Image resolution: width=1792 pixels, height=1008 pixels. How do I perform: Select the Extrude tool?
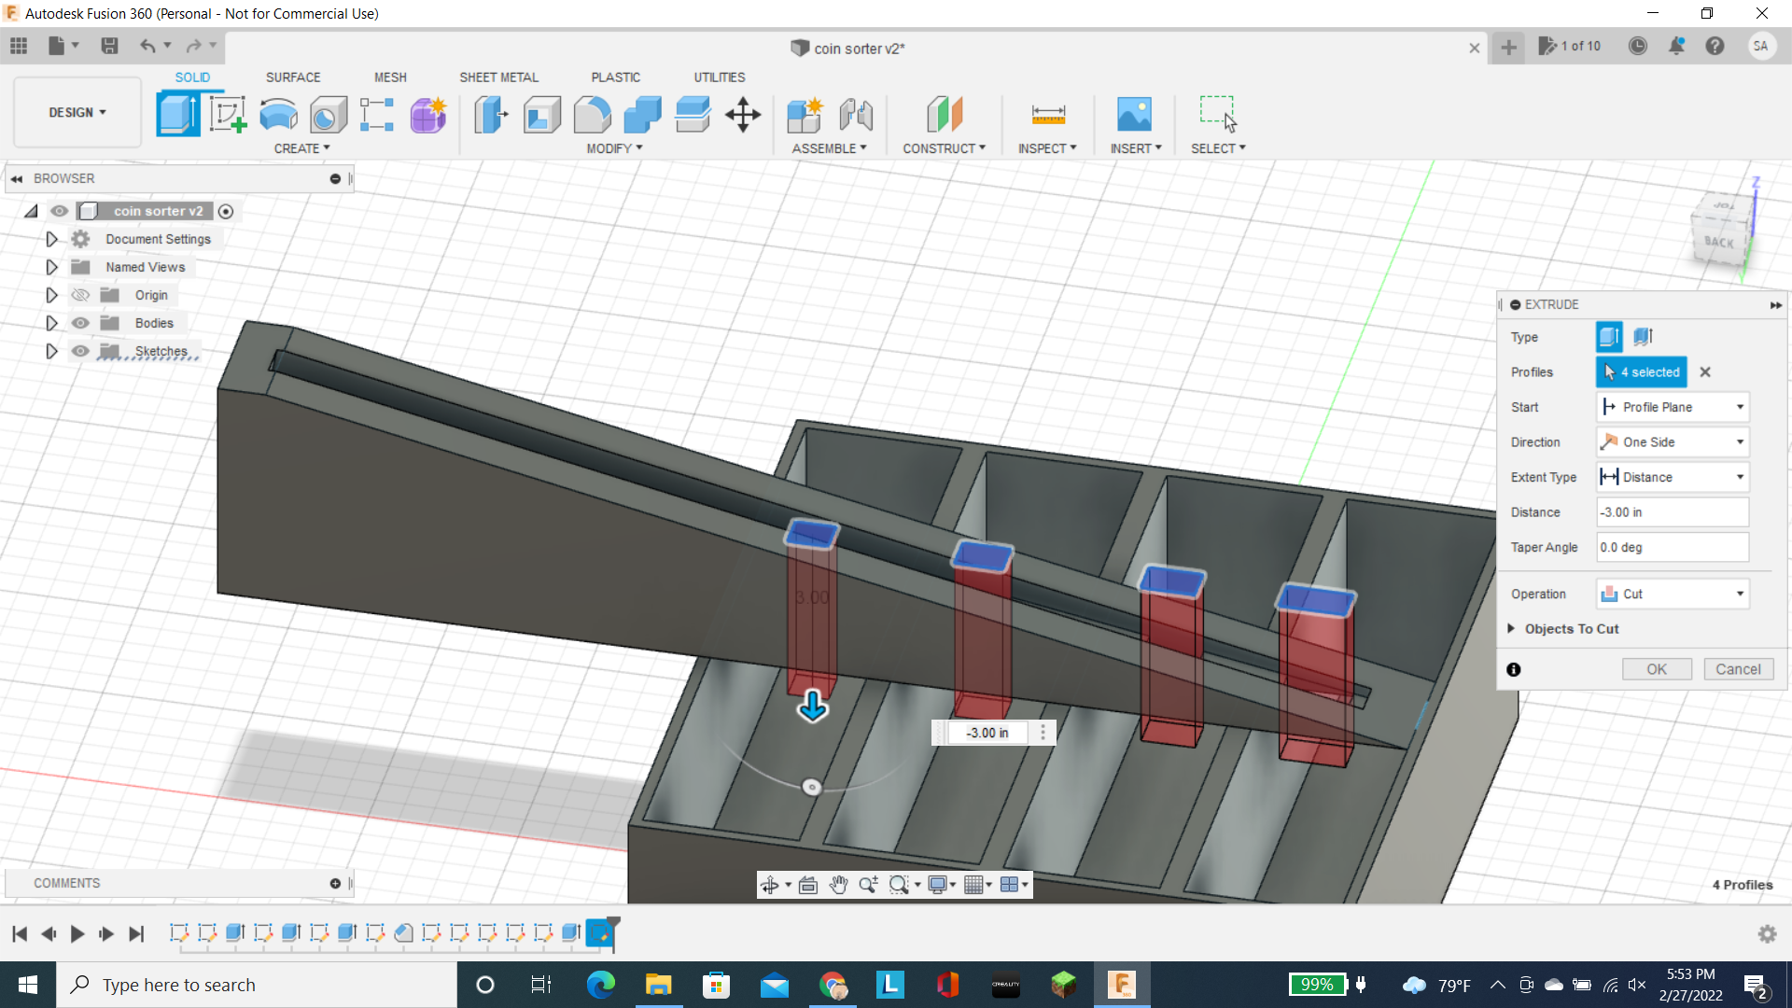point(177,113)
